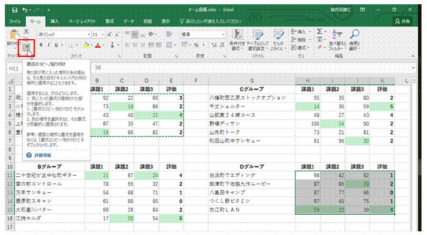Switch to the 表示 (View) tab
The image size is (427, 235).
click(166, 21)
